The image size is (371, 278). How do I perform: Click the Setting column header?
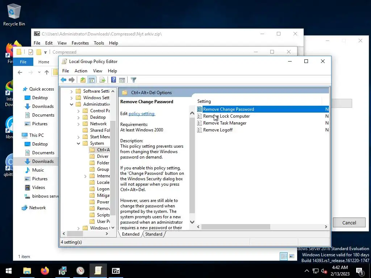click(x=259, y=101)
